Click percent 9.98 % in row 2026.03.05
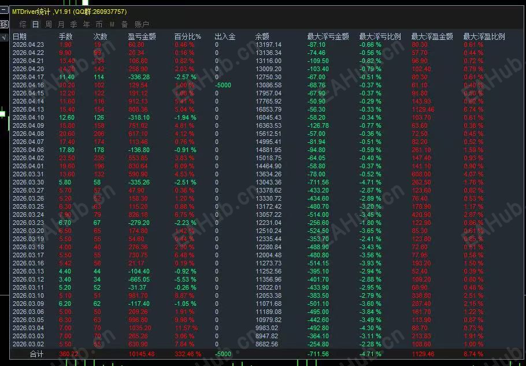The width and height of the screenshot is (526, 366). point(184,320)
